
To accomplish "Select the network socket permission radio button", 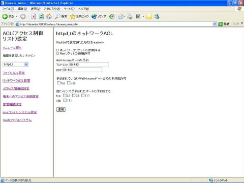I will click(57, 50).
